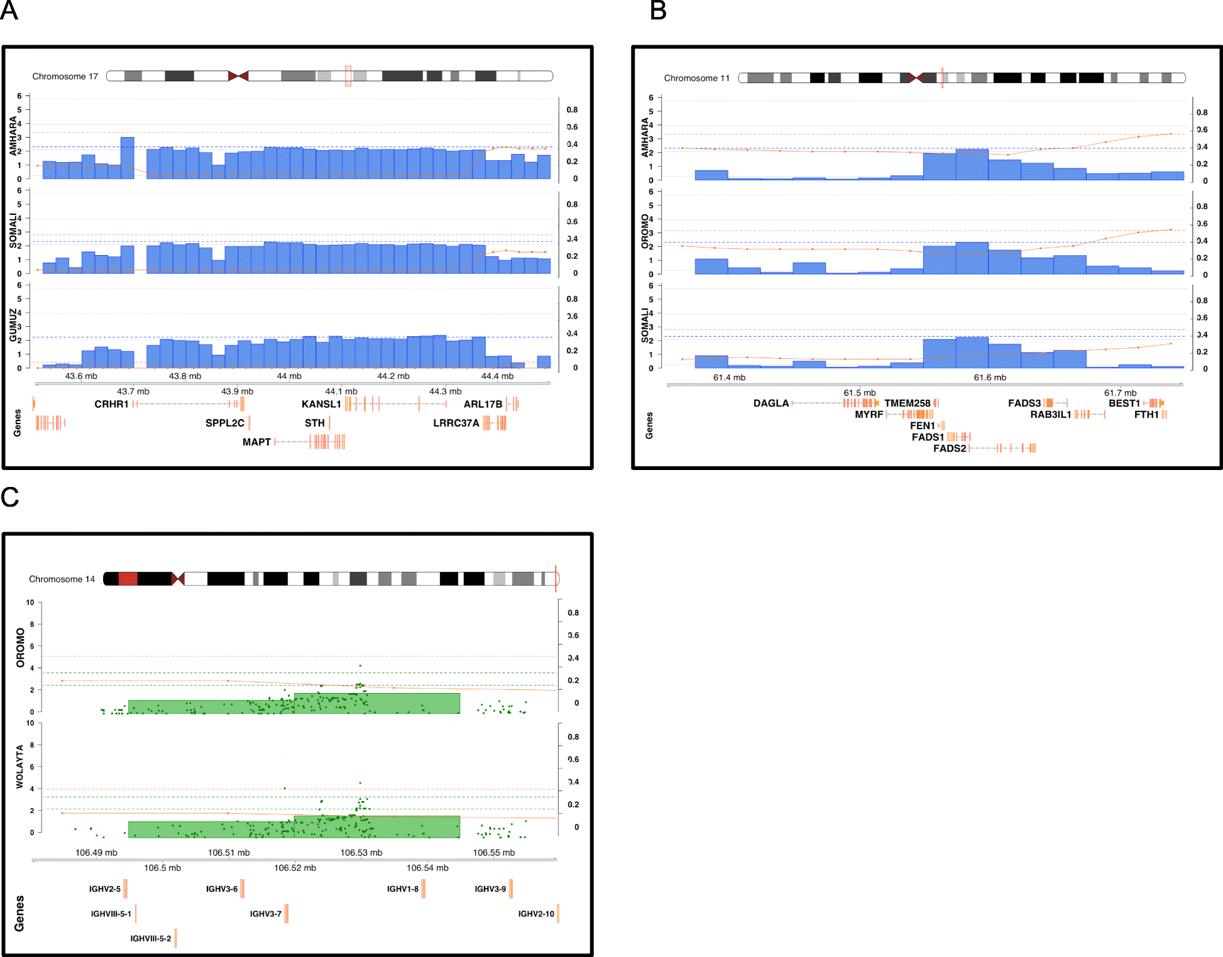Click the DAGLA gene label

click(x=771, y=403)
